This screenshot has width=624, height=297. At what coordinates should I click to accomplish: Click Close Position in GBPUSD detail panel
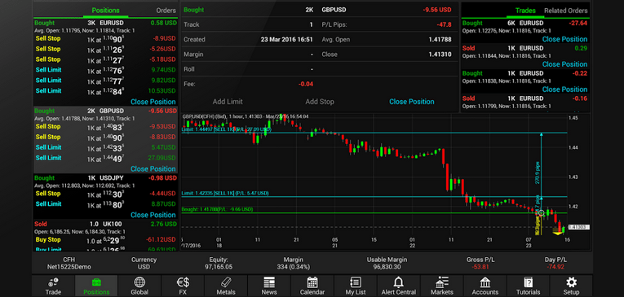(411, 102)
